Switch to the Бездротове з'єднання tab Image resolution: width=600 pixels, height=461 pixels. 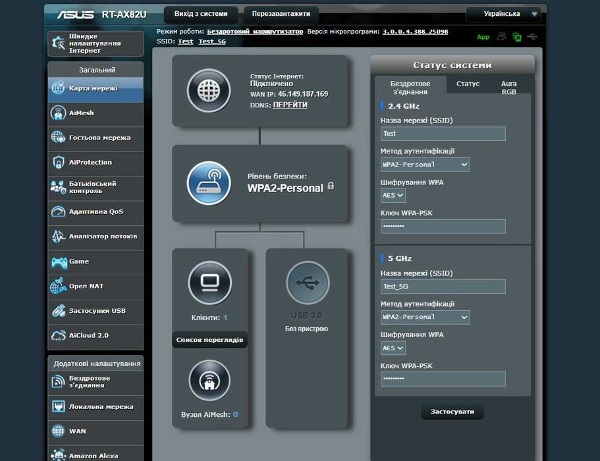[410, 87]
